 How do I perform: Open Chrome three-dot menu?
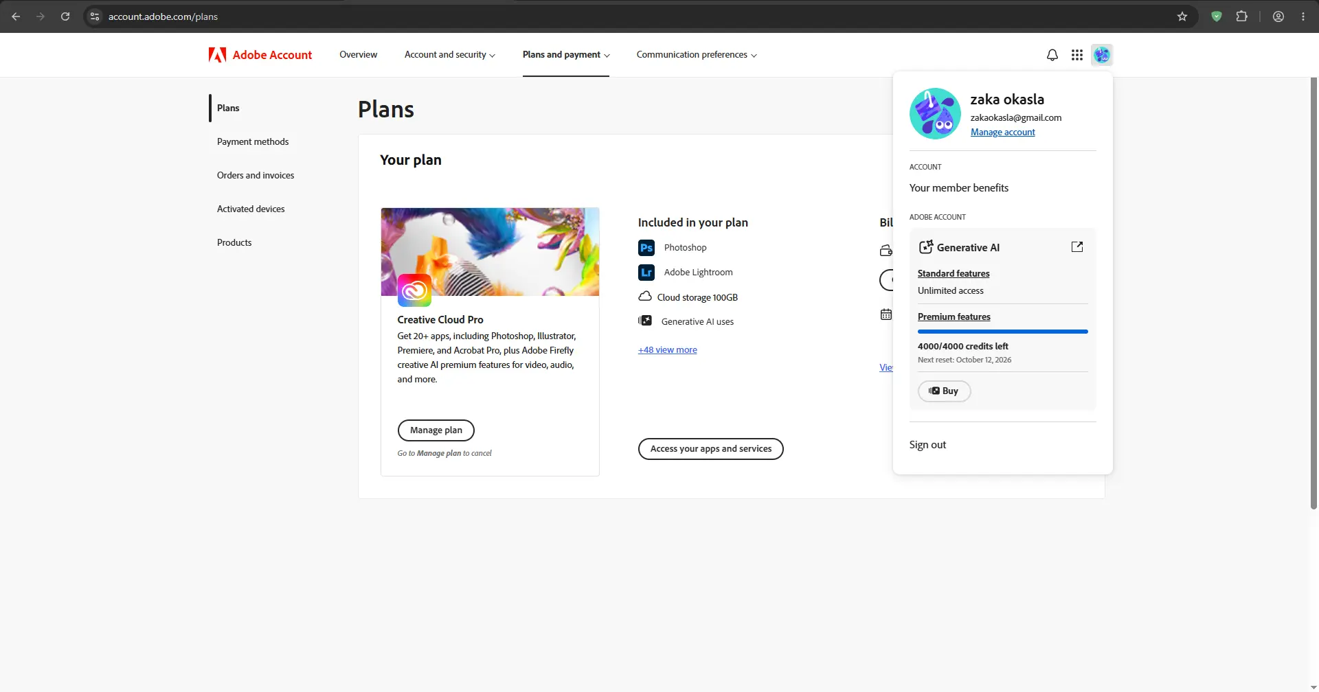coord(1303,16)
